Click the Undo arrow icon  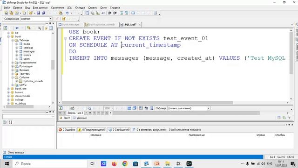pyautogui.click(x=67, y=13)
